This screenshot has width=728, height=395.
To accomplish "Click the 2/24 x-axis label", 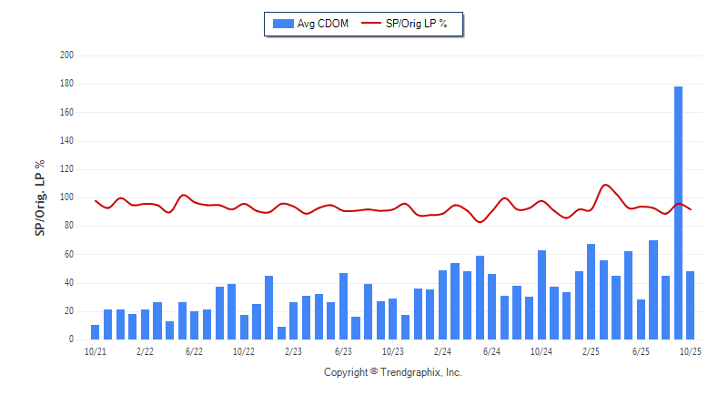I will pyautogui.click(x=442, y=350).
